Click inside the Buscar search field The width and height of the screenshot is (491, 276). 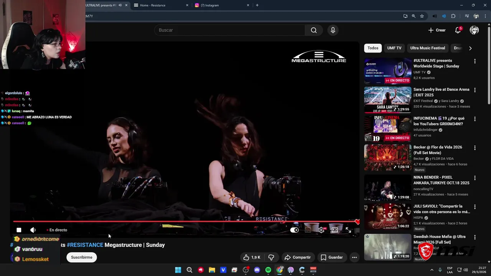point(229,30)
